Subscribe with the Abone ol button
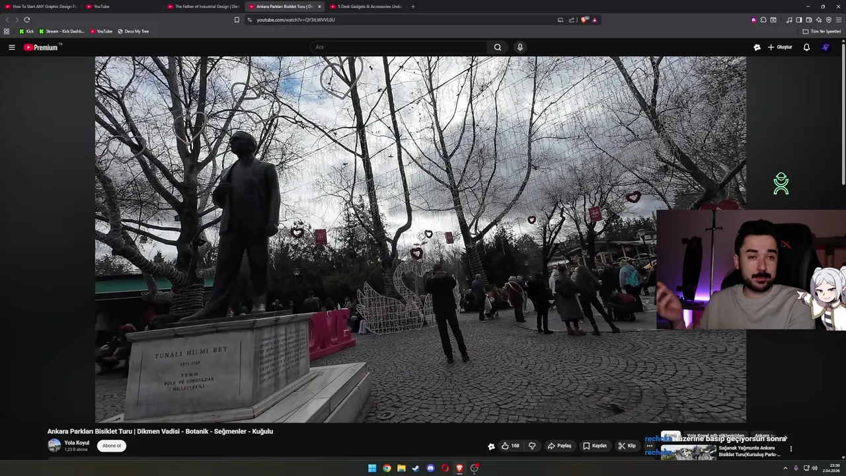This screenshot has width=846, height=476. coord(112,446)
